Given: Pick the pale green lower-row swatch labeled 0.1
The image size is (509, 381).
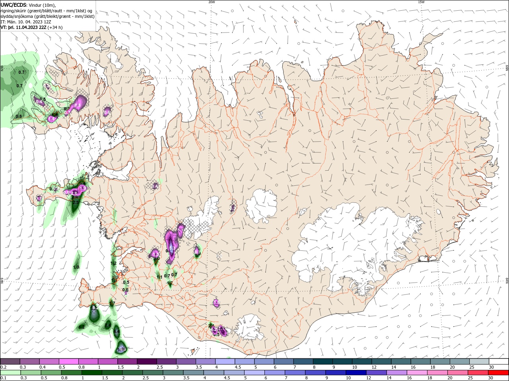Looking at the screenshot, I should pos(10,373).
